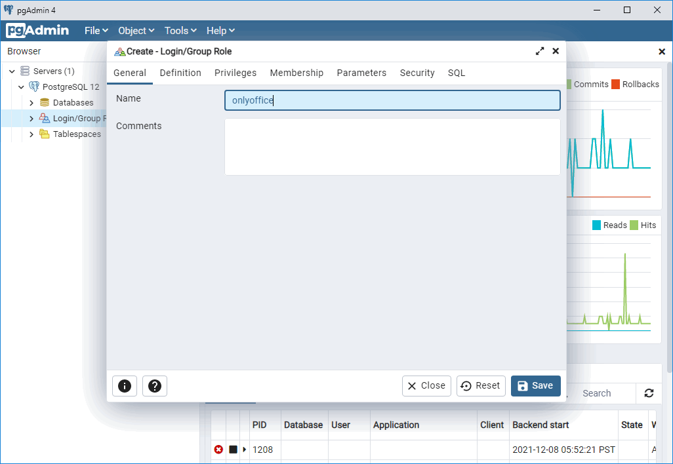
Task: Open help via the question mark icon
Action: pyautogui.click(x=155, y=386)
